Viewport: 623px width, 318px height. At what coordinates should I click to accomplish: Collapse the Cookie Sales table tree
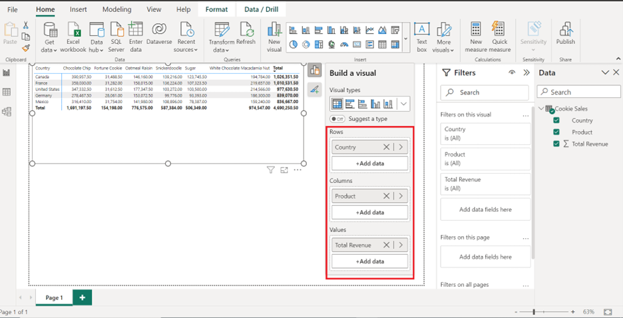(542, 108)
